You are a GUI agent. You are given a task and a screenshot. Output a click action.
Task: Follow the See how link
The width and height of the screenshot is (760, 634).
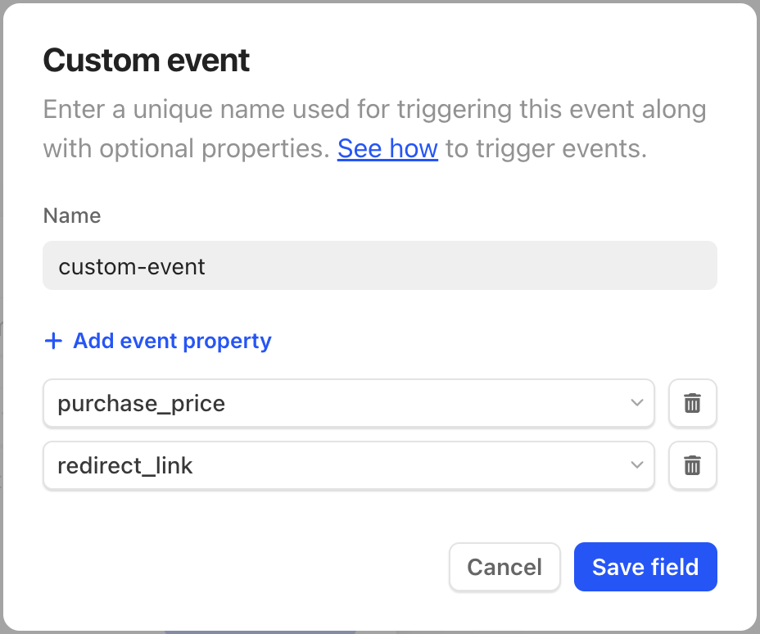[x=387, y=148]
